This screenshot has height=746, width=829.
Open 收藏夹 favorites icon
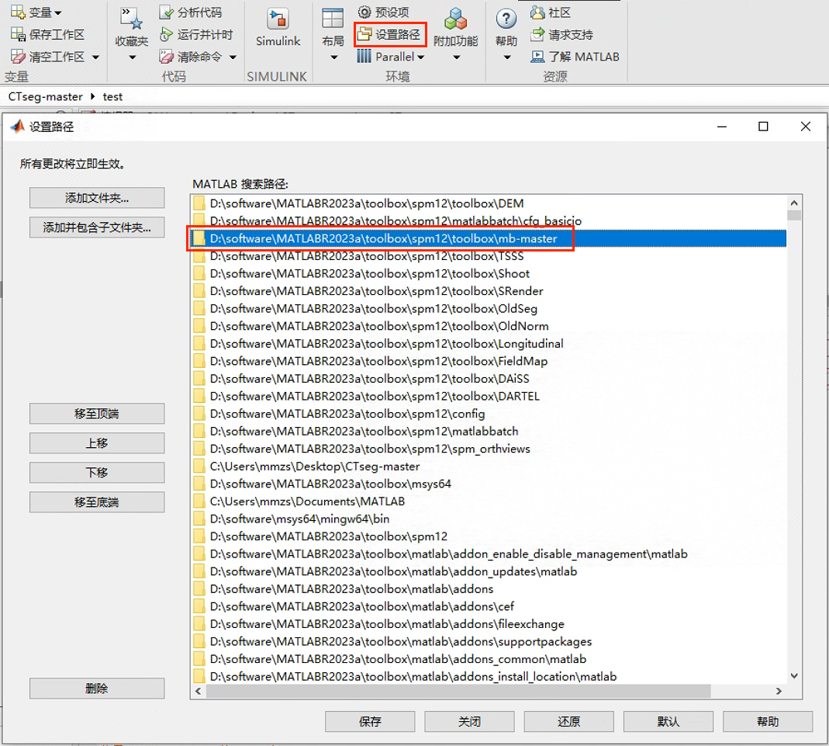coord(131,19)
